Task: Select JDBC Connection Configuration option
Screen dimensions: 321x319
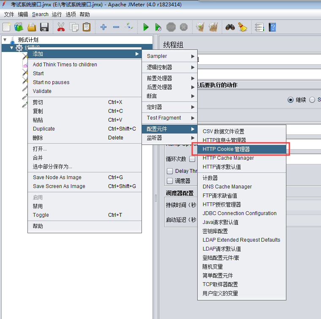Action: [242, 213]
